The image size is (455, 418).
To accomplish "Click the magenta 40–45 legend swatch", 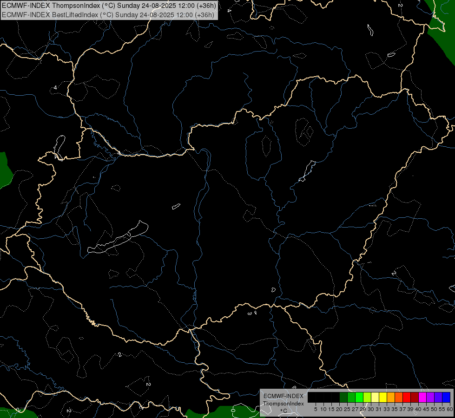I will click(x=423, y=397).
